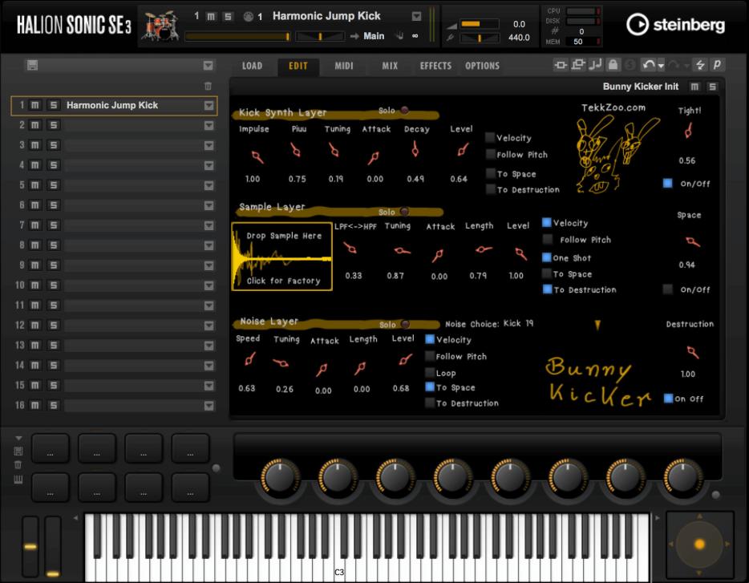Toggle Follow Pitch in the Noise Layer
The image size is (749, 583).
[x=430, y=357]
